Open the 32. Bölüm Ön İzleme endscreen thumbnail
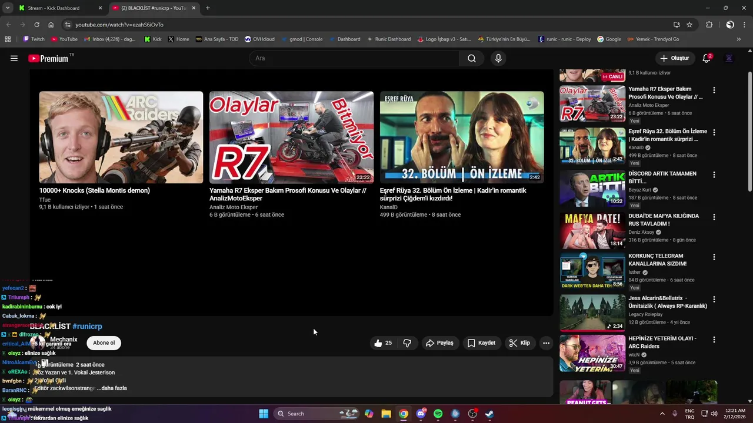 click(462, 137)
